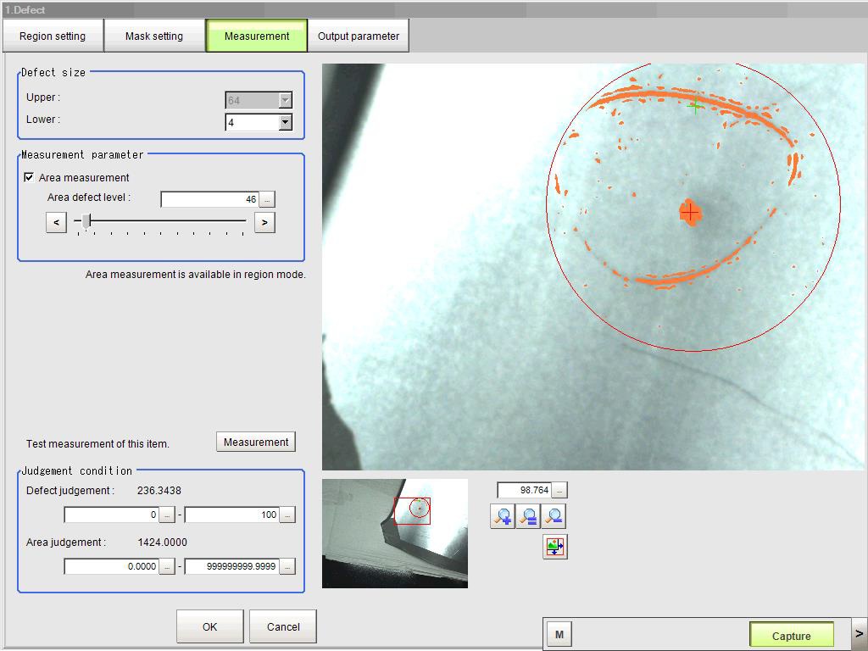Switch to the Region setting tab
Viewport: 868px width, 651px height.
[x=53, y=36]
